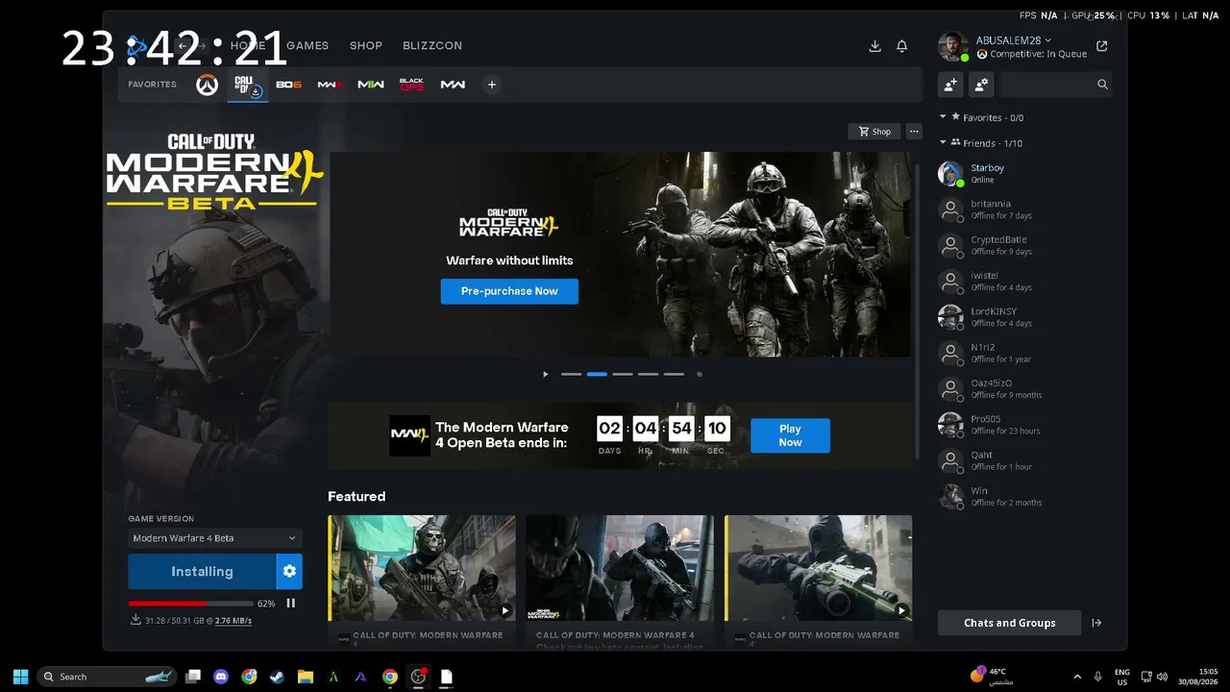Open Chats and Groups
The image size is (1230, 692).
pos(1009,623)
